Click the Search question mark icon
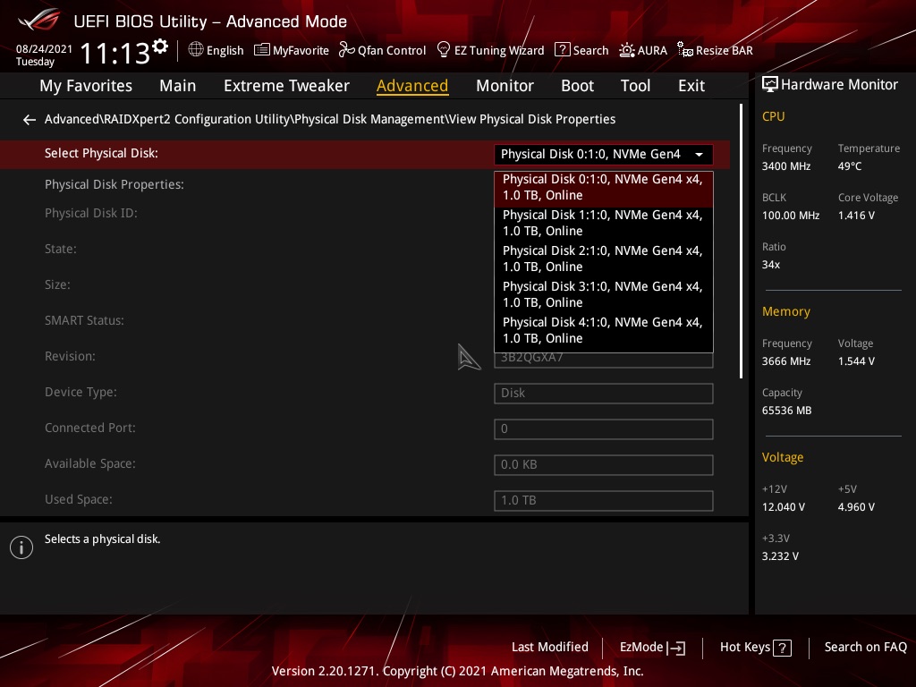Viewport: 916px width, 687px height. pyautogui.click(x=562, y=50)
